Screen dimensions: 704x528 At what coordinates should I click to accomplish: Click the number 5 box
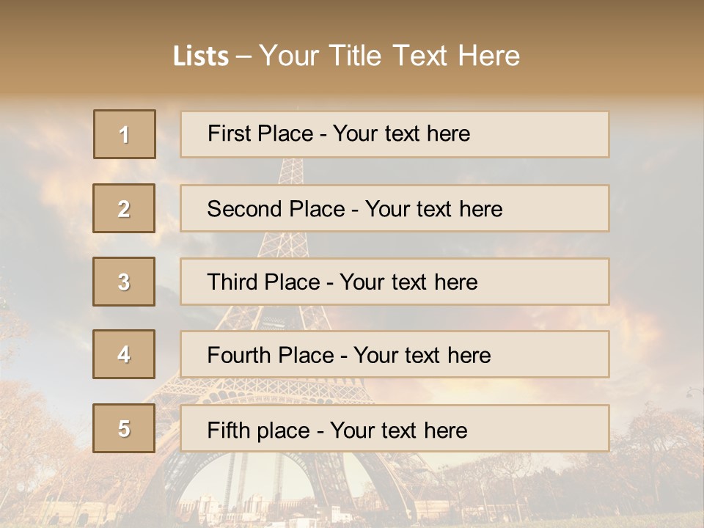pos(124,428)
